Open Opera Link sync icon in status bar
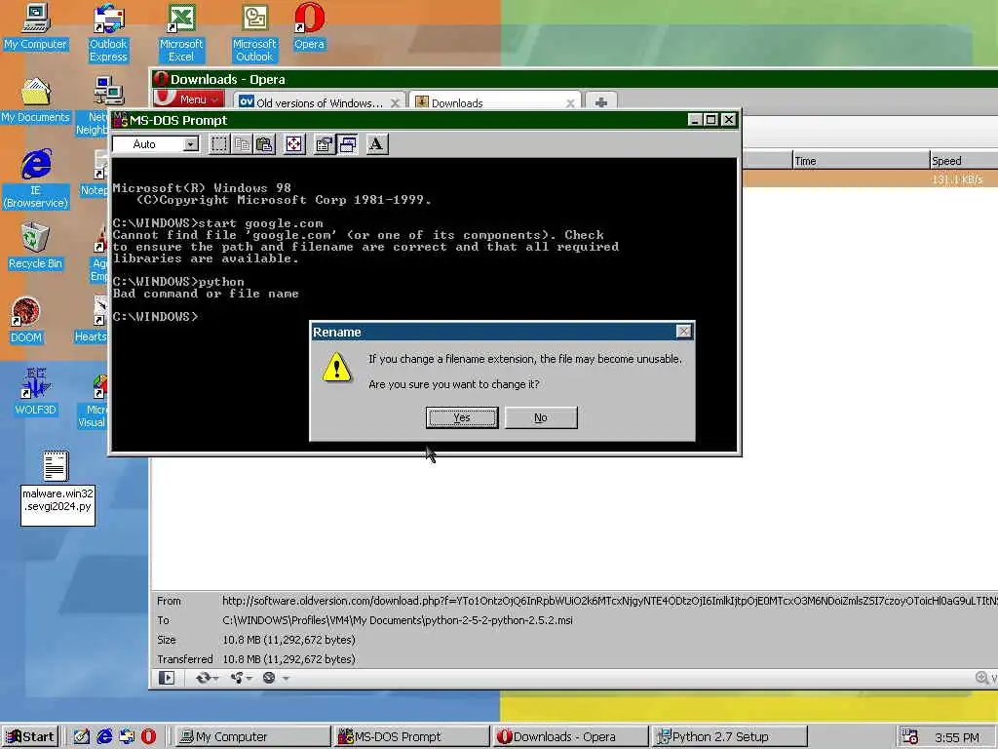This screenshot has height=749, width=998. point(207,678)
